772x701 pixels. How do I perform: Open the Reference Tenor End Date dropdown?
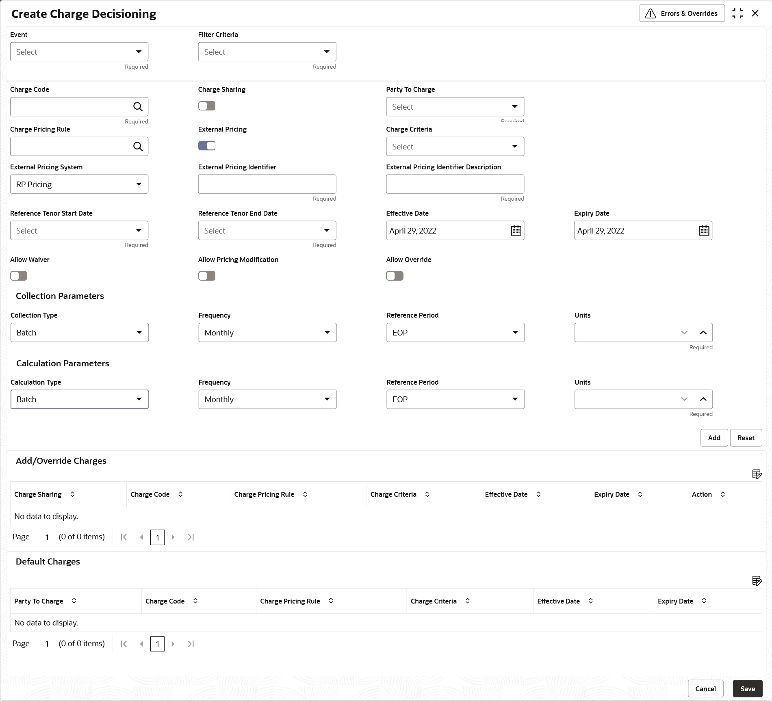point(267,231)
